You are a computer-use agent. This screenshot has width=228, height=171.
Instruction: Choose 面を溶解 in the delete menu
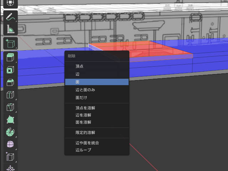pos(97,122)
